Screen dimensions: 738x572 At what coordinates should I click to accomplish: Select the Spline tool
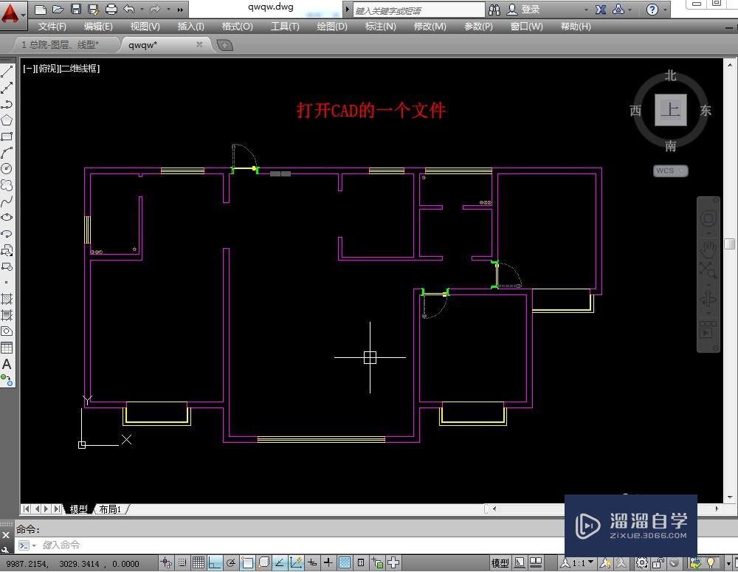(8, 201)
